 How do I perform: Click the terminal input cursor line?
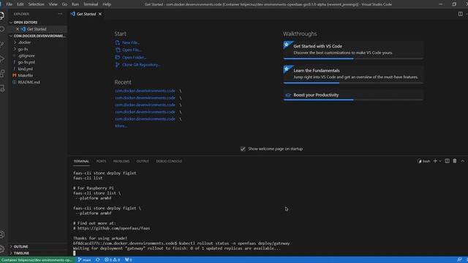[x=75, y=254]
